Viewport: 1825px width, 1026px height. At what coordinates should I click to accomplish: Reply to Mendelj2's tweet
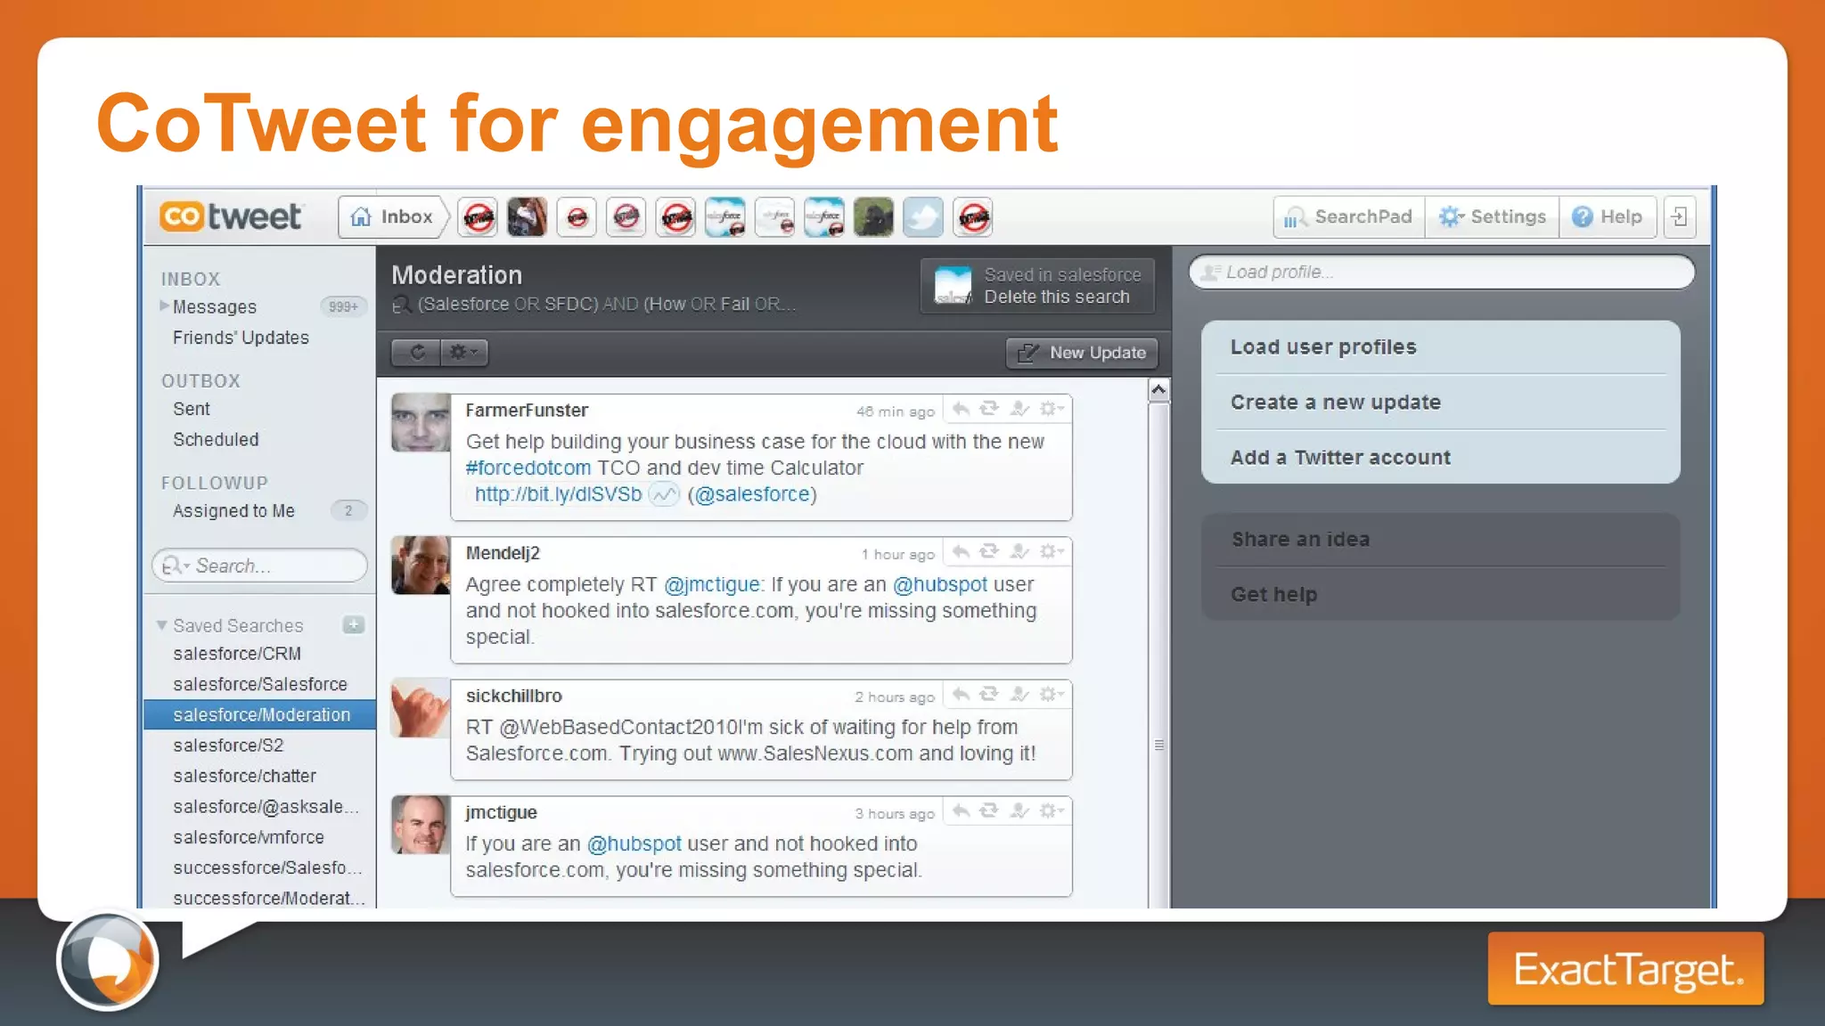961,551
